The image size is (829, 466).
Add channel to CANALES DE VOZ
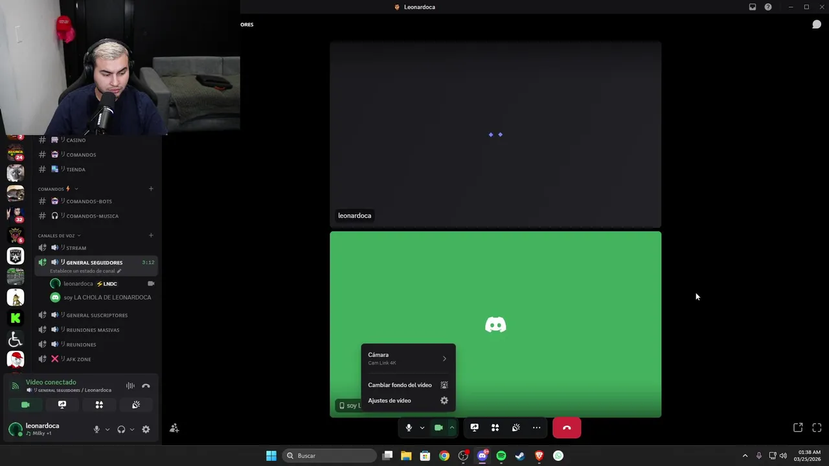click(151, 236)
